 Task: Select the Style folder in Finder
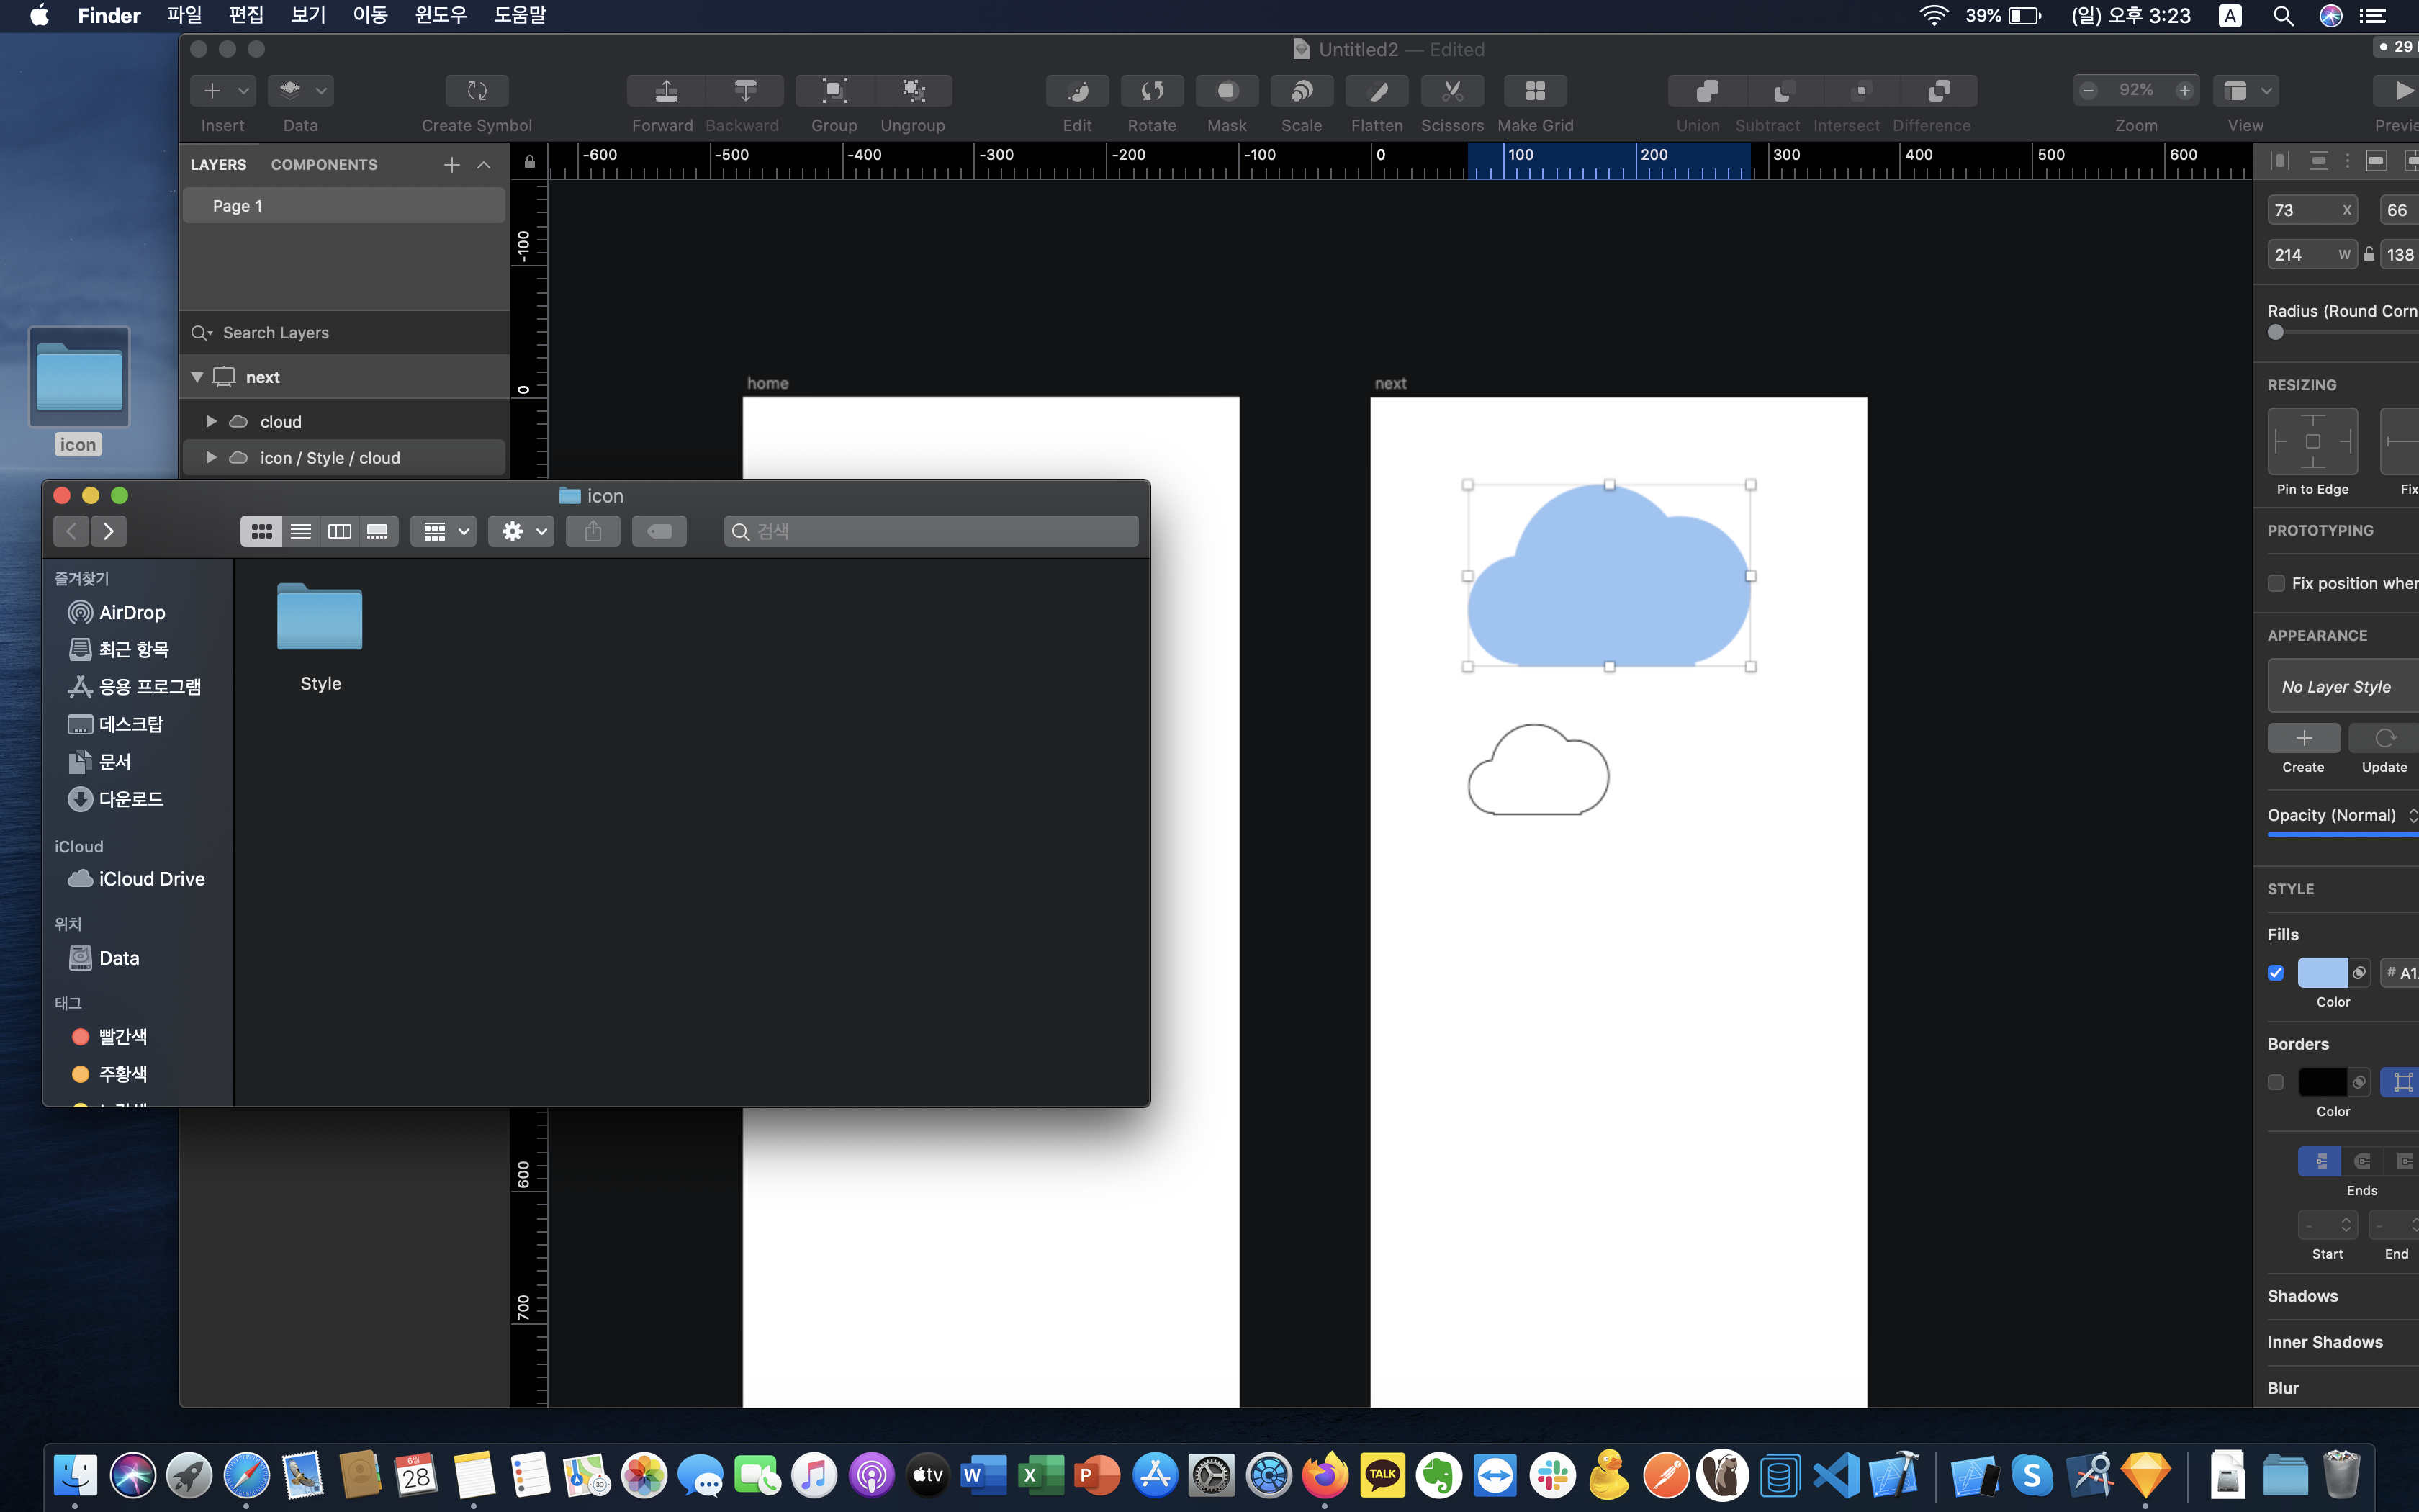[x=320, y=637]
